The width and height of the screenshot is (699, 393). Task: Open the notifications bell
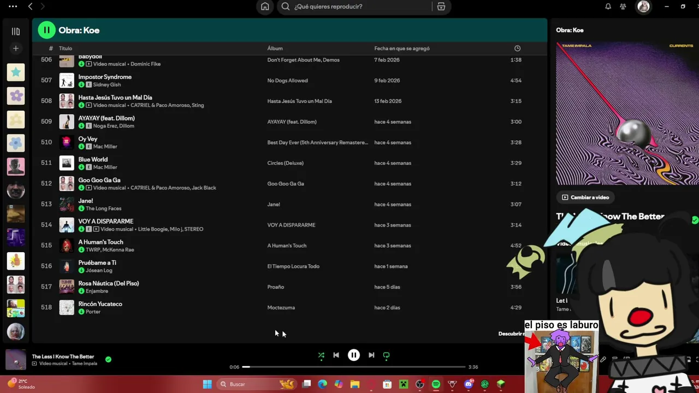[608, 7]
